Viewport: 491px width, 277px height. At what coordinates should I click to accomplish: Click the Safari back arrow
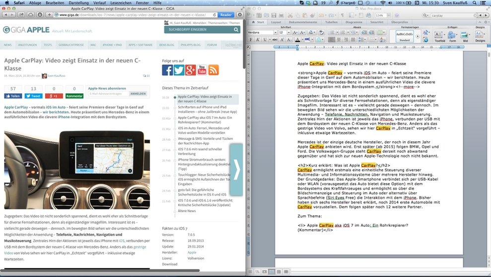coord(5,15)
